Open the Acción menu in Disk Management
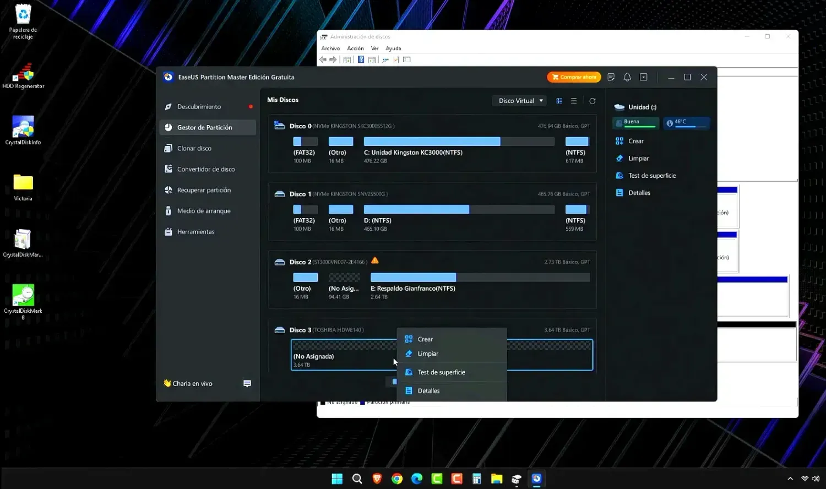 pos(355,48)
